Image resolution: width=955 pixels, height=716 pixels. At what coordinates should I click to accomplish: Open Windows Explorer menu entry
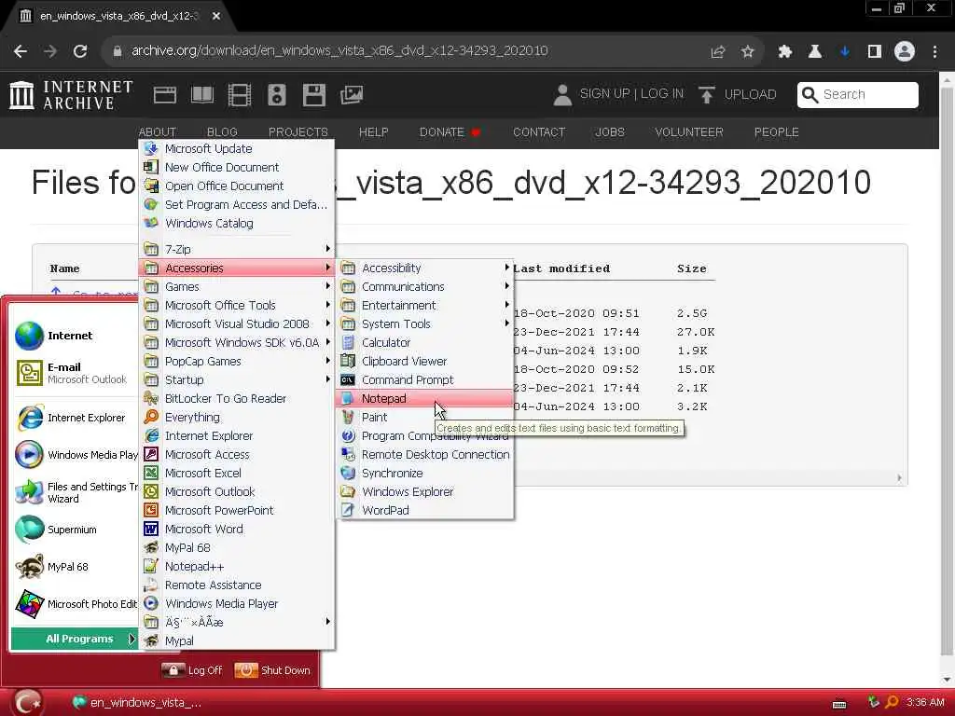pyautogui.click(x=424, y=492)
